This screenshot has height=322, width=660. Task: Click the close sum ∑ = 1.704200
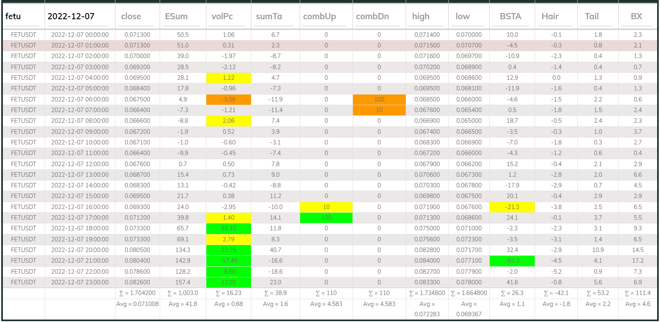[137, 293]
